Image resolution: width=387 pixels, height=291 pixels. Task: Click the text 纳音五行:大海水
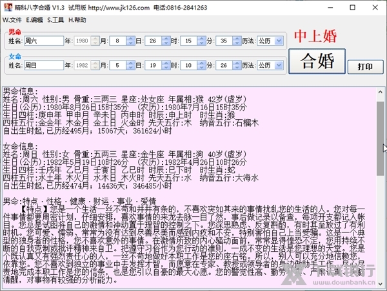(229, 178)
